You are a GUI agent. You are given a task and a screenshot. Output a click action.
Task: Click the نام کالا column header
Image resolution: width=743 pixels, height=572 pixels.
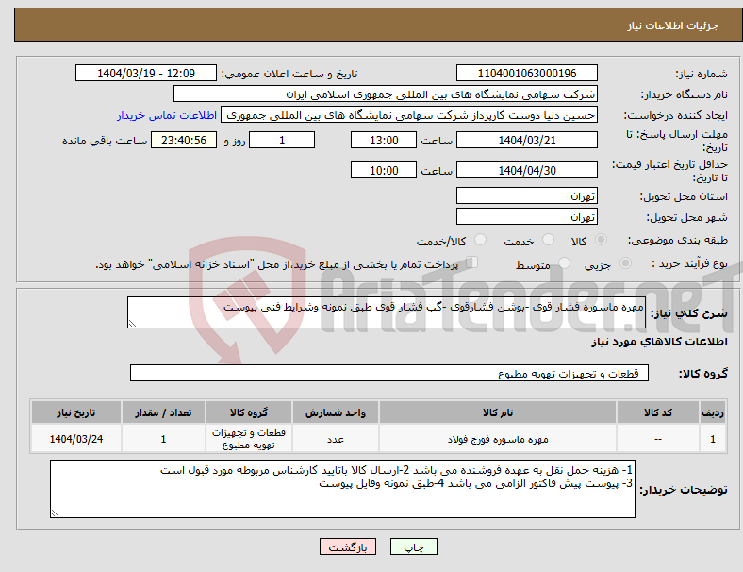pos(498,412)
